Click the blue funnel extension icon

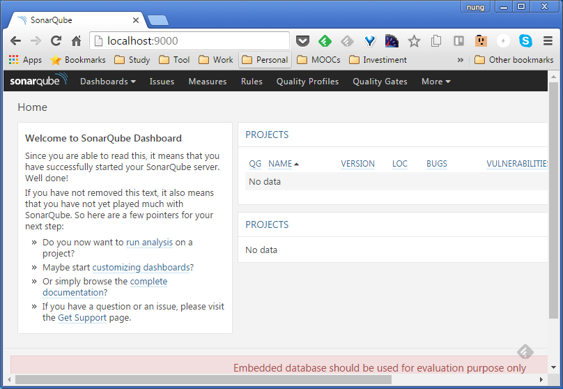click(369, 41)
